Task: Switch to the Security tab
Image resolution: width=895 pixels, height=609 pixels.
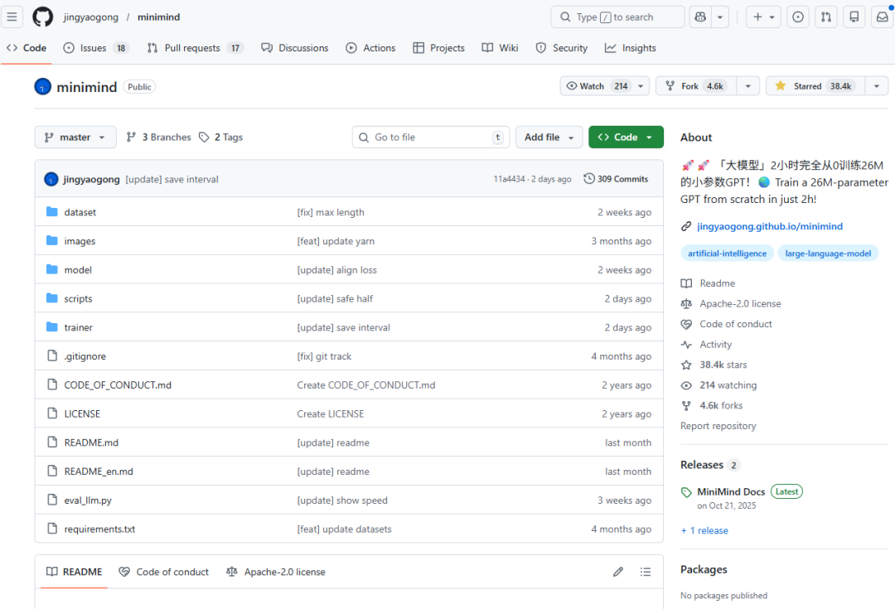Action: 562,48
